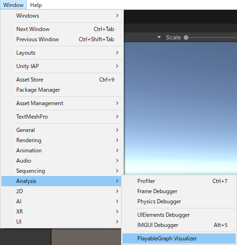Open the AI submenu
The image size is (237, 245).
tap(61, 201)
